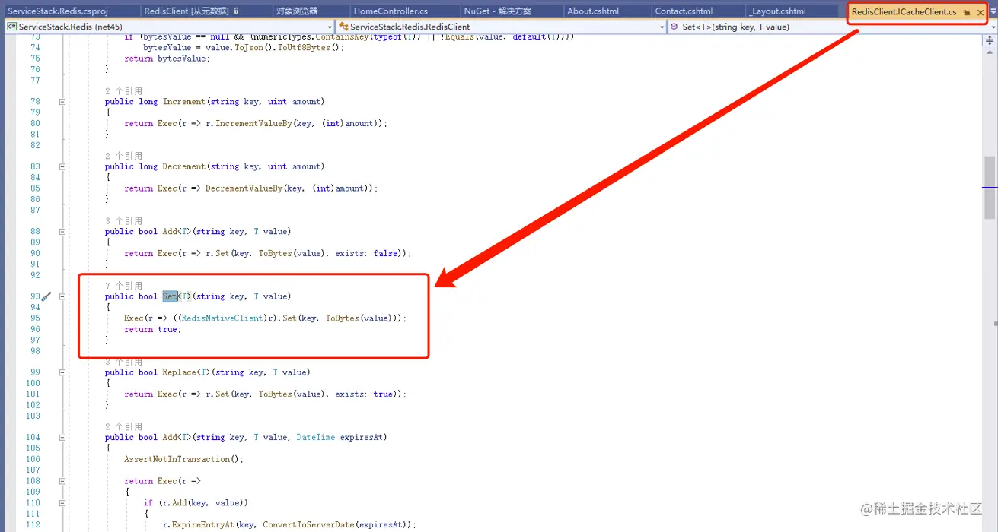
Task: Click line number 97 in the margin
Action: pos(35,340)
